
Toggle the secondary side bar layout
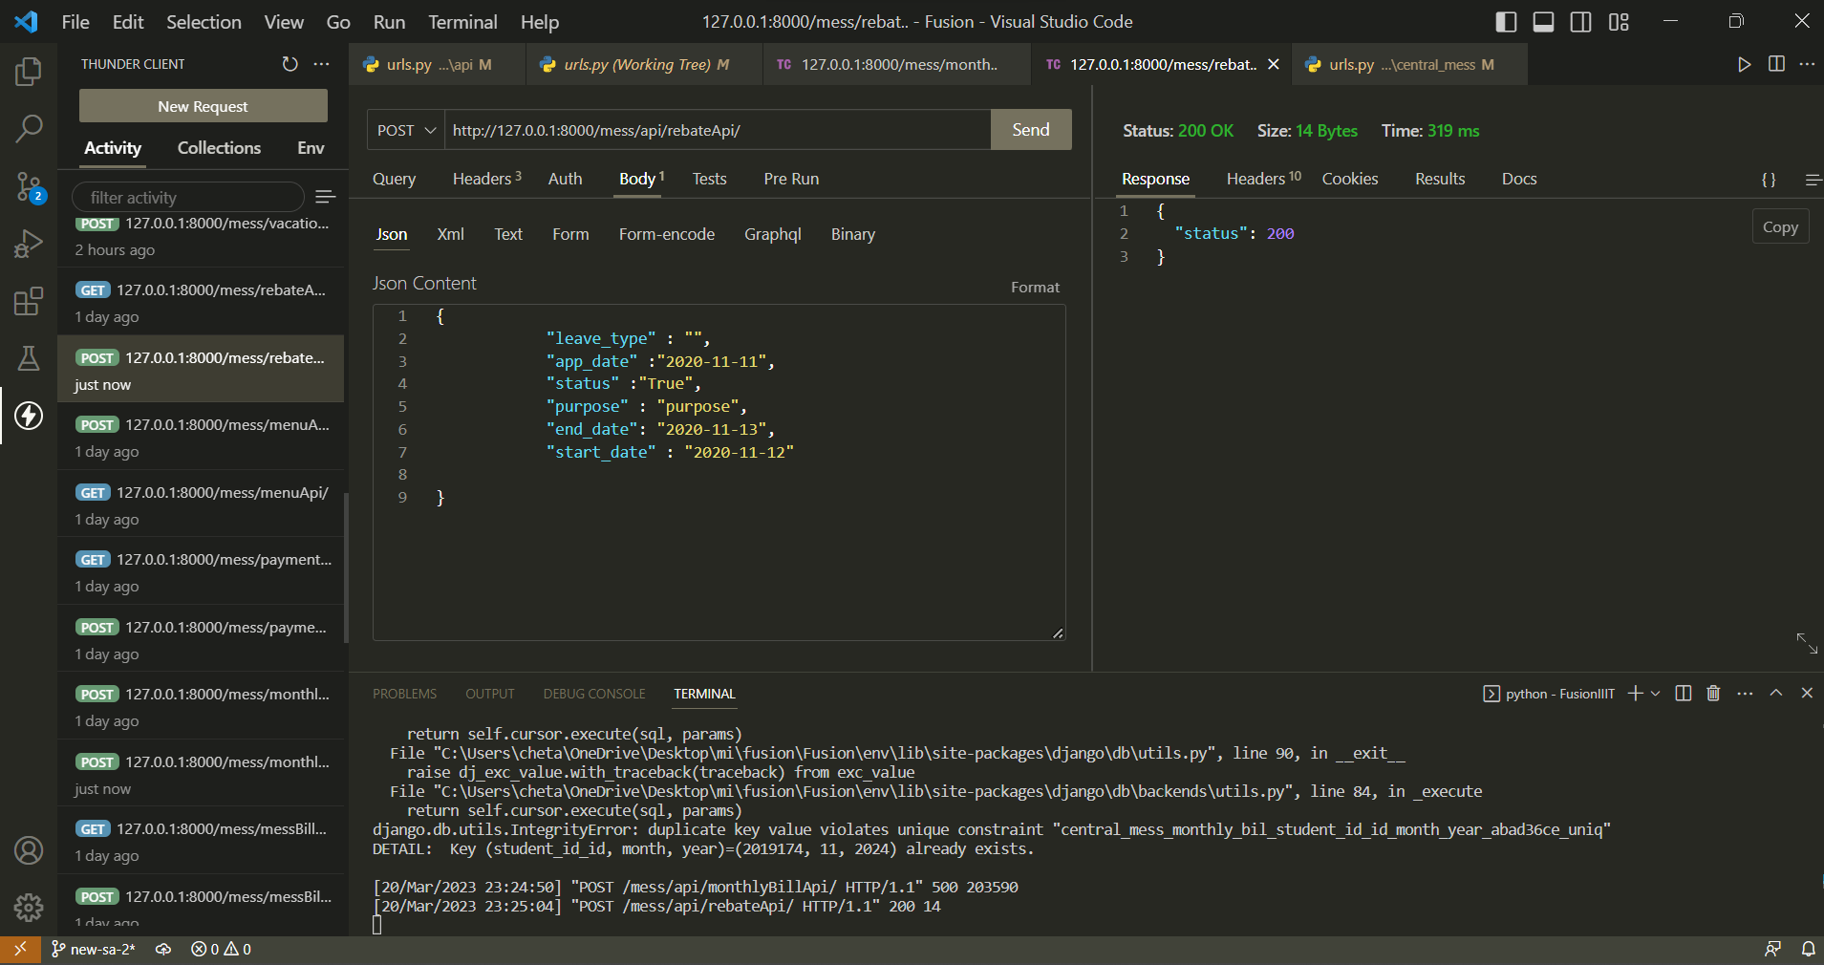1580,22
